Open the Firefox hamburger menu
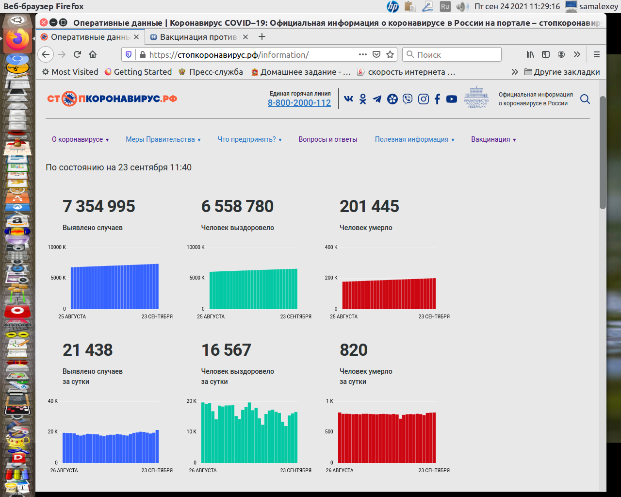 [597, 54]
